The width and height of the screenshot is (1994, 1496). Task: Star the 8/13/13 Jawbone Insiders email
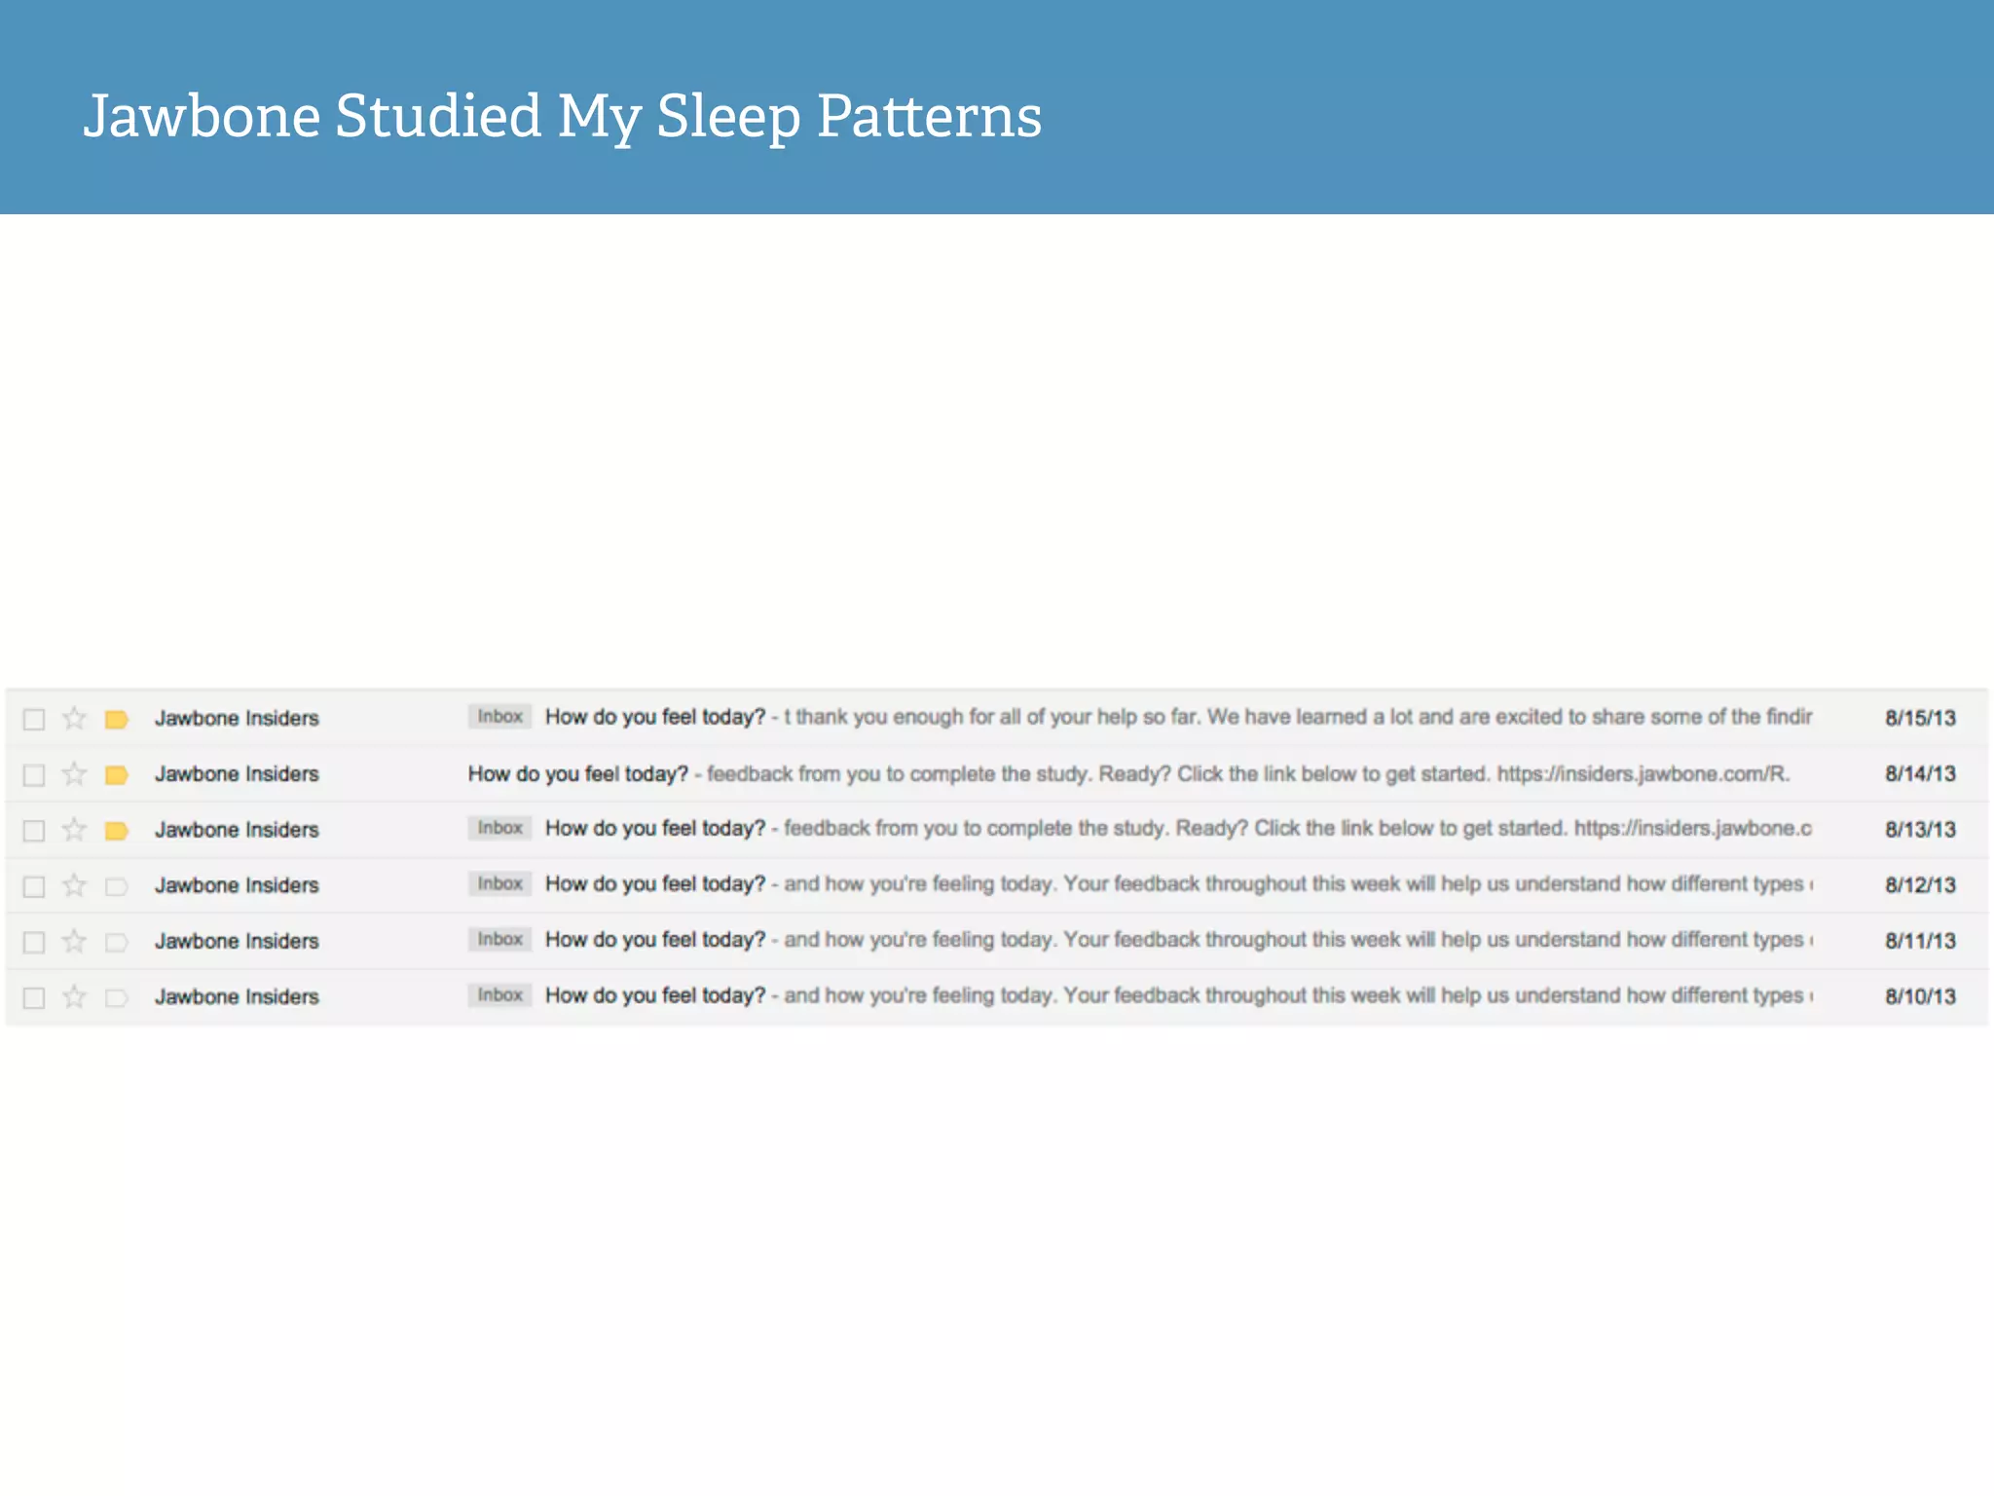tap(74, 830)
